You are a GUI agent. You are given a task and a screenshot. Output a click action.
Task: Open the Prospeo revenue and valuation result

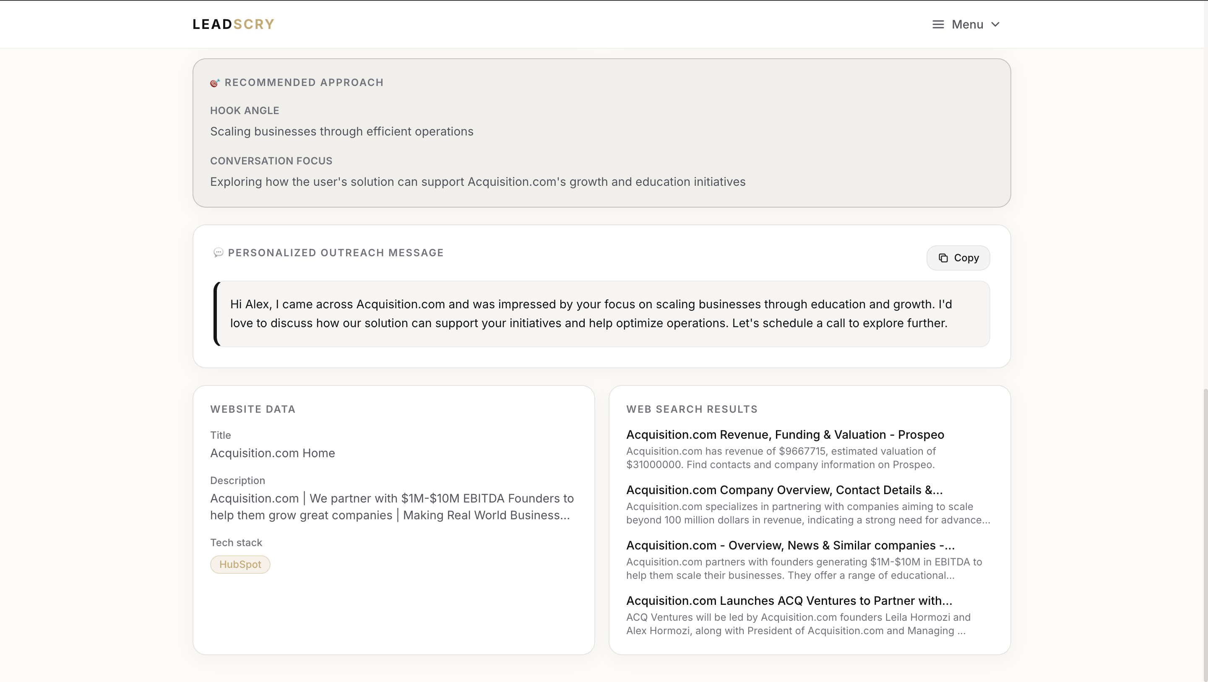point(785,435)
